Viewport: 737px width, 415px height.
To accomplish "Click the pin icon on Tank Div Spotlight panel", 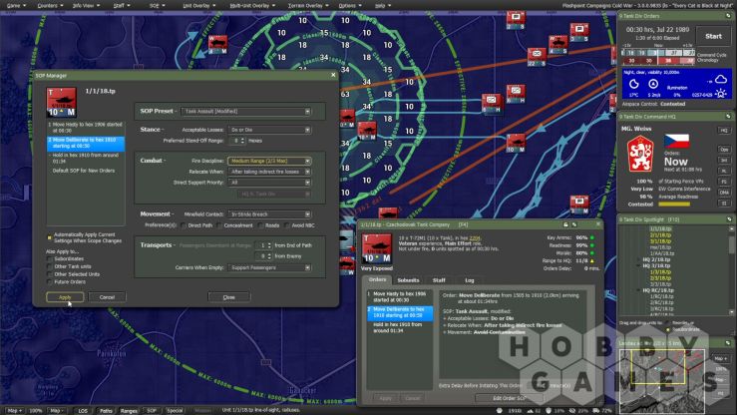I will (729, 219).
